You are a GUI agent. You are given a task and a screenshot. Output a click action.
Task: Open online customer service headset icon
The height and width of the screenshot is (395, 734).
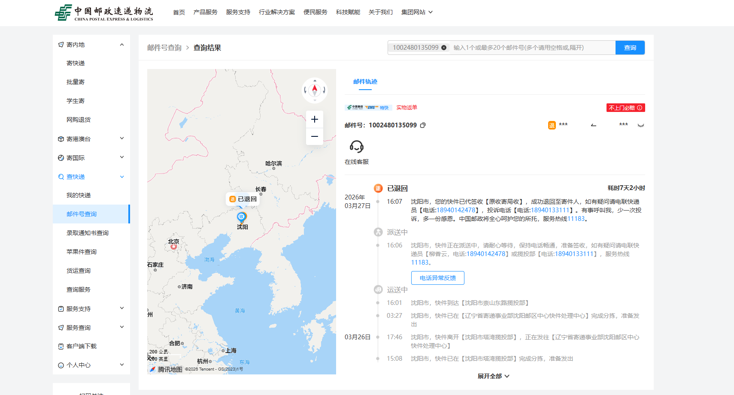pos(356,147)
